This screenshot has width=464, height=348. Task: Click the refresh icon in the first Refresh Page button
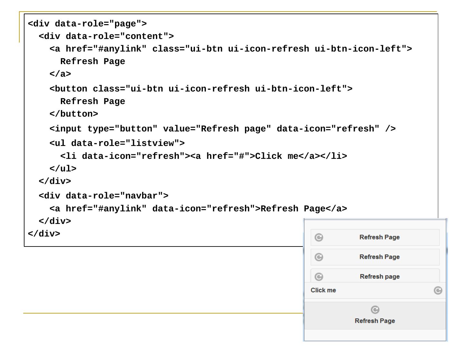click(319, 237)
